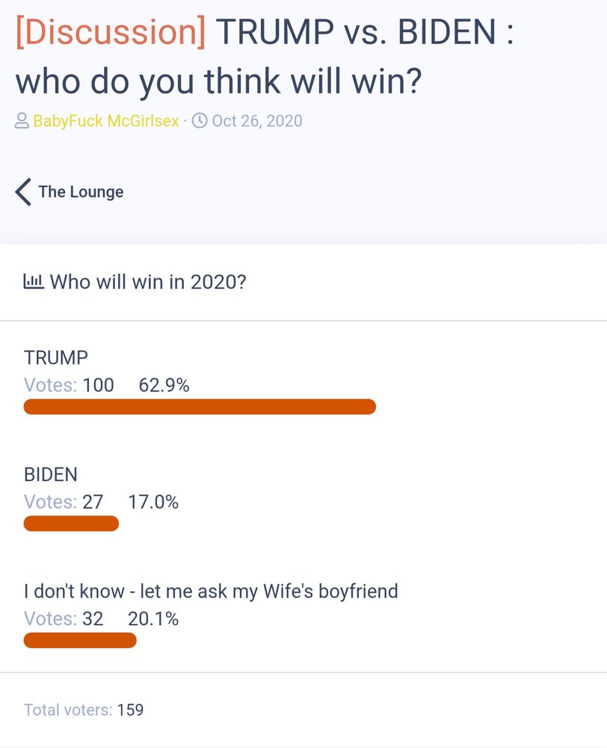607x748 pixels.
Task: Select the BIDEN poll option label
Action: 51,475
